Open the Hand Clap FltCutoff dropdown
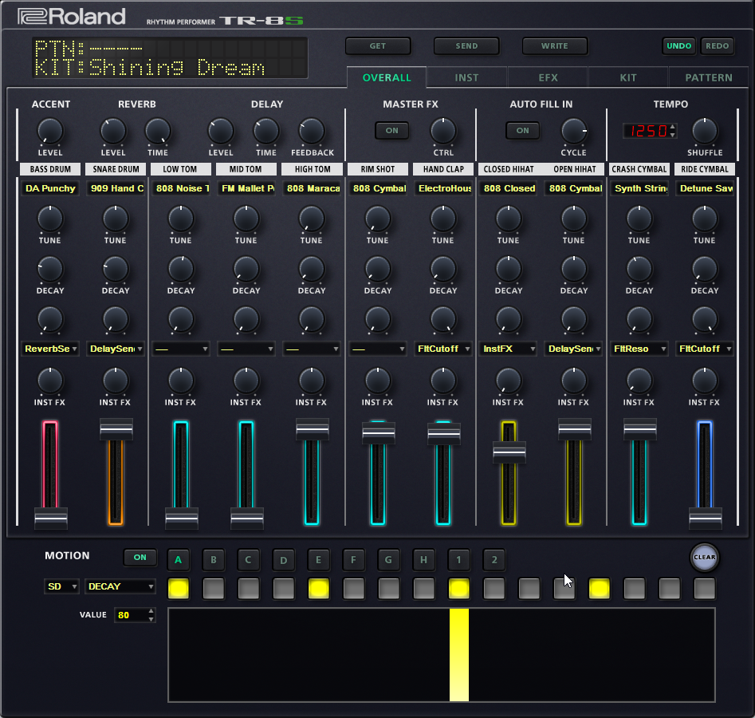The width and height of the screenshot is (755, 718). 443,349
